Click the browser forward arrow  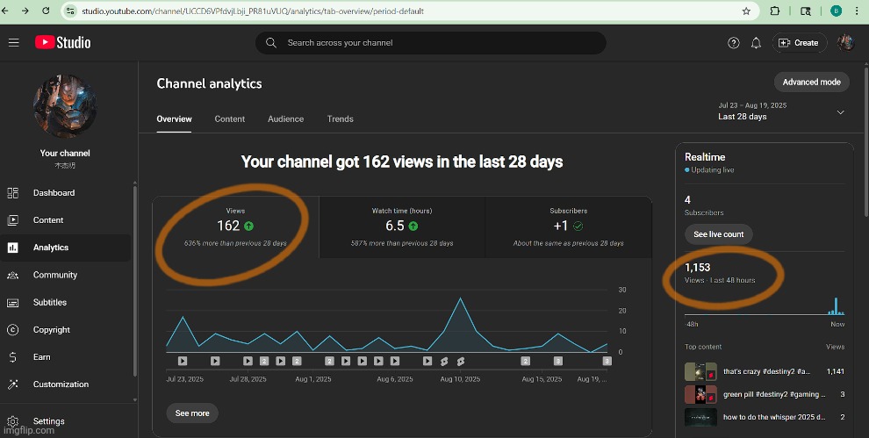pos(25,11)
